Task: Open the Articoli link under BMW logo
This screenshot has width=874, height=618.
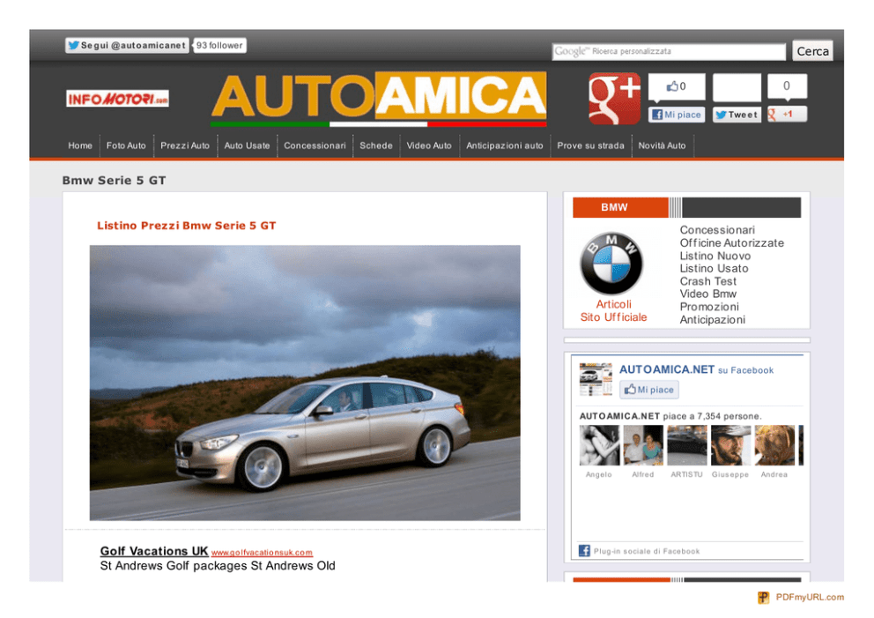Action: 614,304
